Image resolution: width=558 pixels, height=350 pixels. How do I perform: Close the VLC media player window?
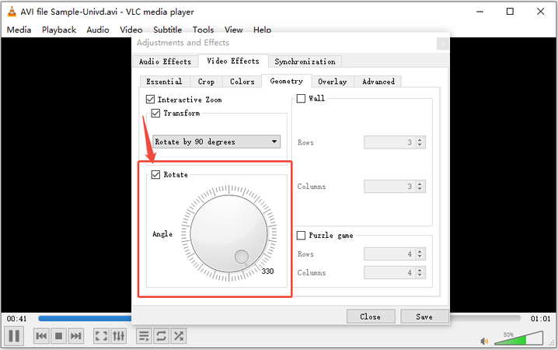coord(540,12)
